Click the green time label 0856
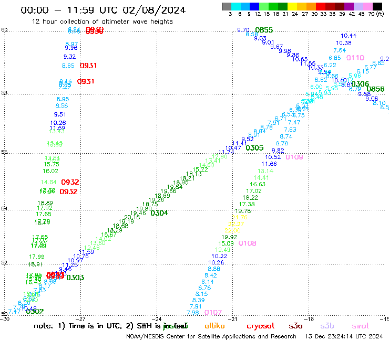The image size is (389, 341). click(x=375, y=89)
